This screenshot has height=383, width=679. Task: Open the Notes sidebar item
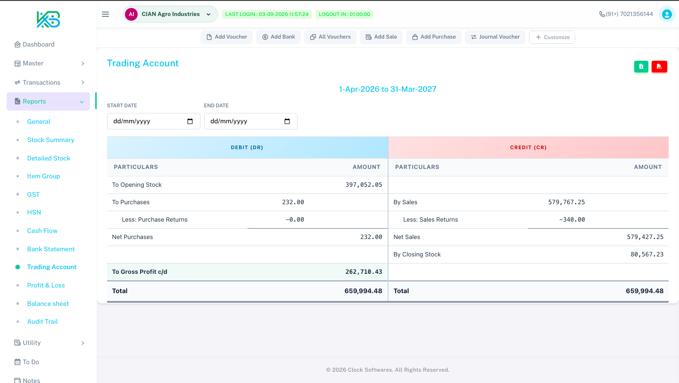[x=27, y=380]
